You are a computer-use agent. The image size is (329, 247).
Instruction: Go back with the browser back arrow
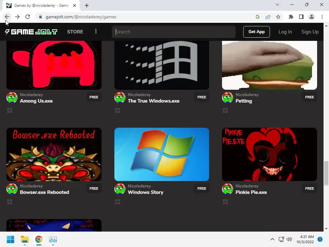(x=7, y=17)
